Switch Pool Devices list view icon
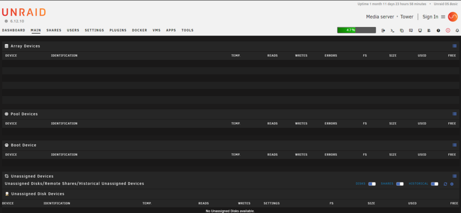461x213 pixels. click(455, 114)
